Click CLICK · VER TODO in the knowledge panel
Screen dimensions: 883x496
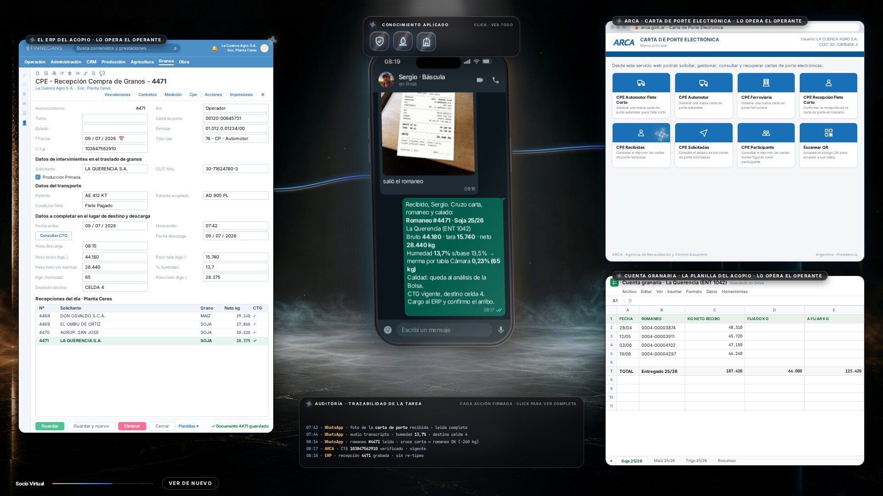(x=493, y=25)
